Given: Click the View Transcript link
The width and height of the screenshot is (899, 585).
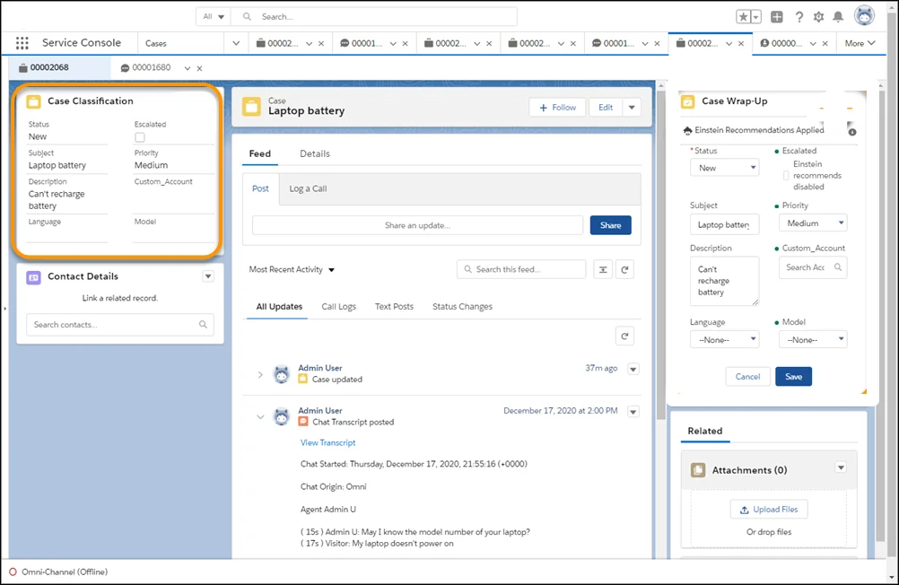Looking at the screenshot, I should point(328,442).
